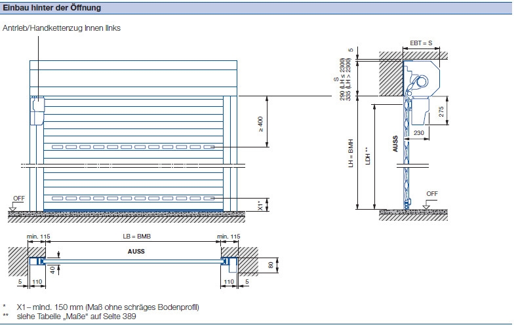516x327 pixels.
Task: Click the 230 dimension below the motor
Action: pos(418,133)
